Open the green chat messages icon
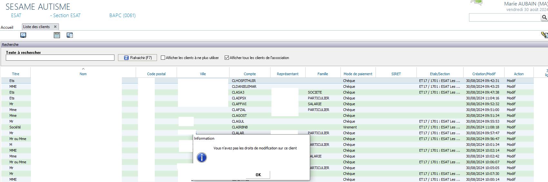The height and width of the screenshot is (182, 548). click(477, 3)
